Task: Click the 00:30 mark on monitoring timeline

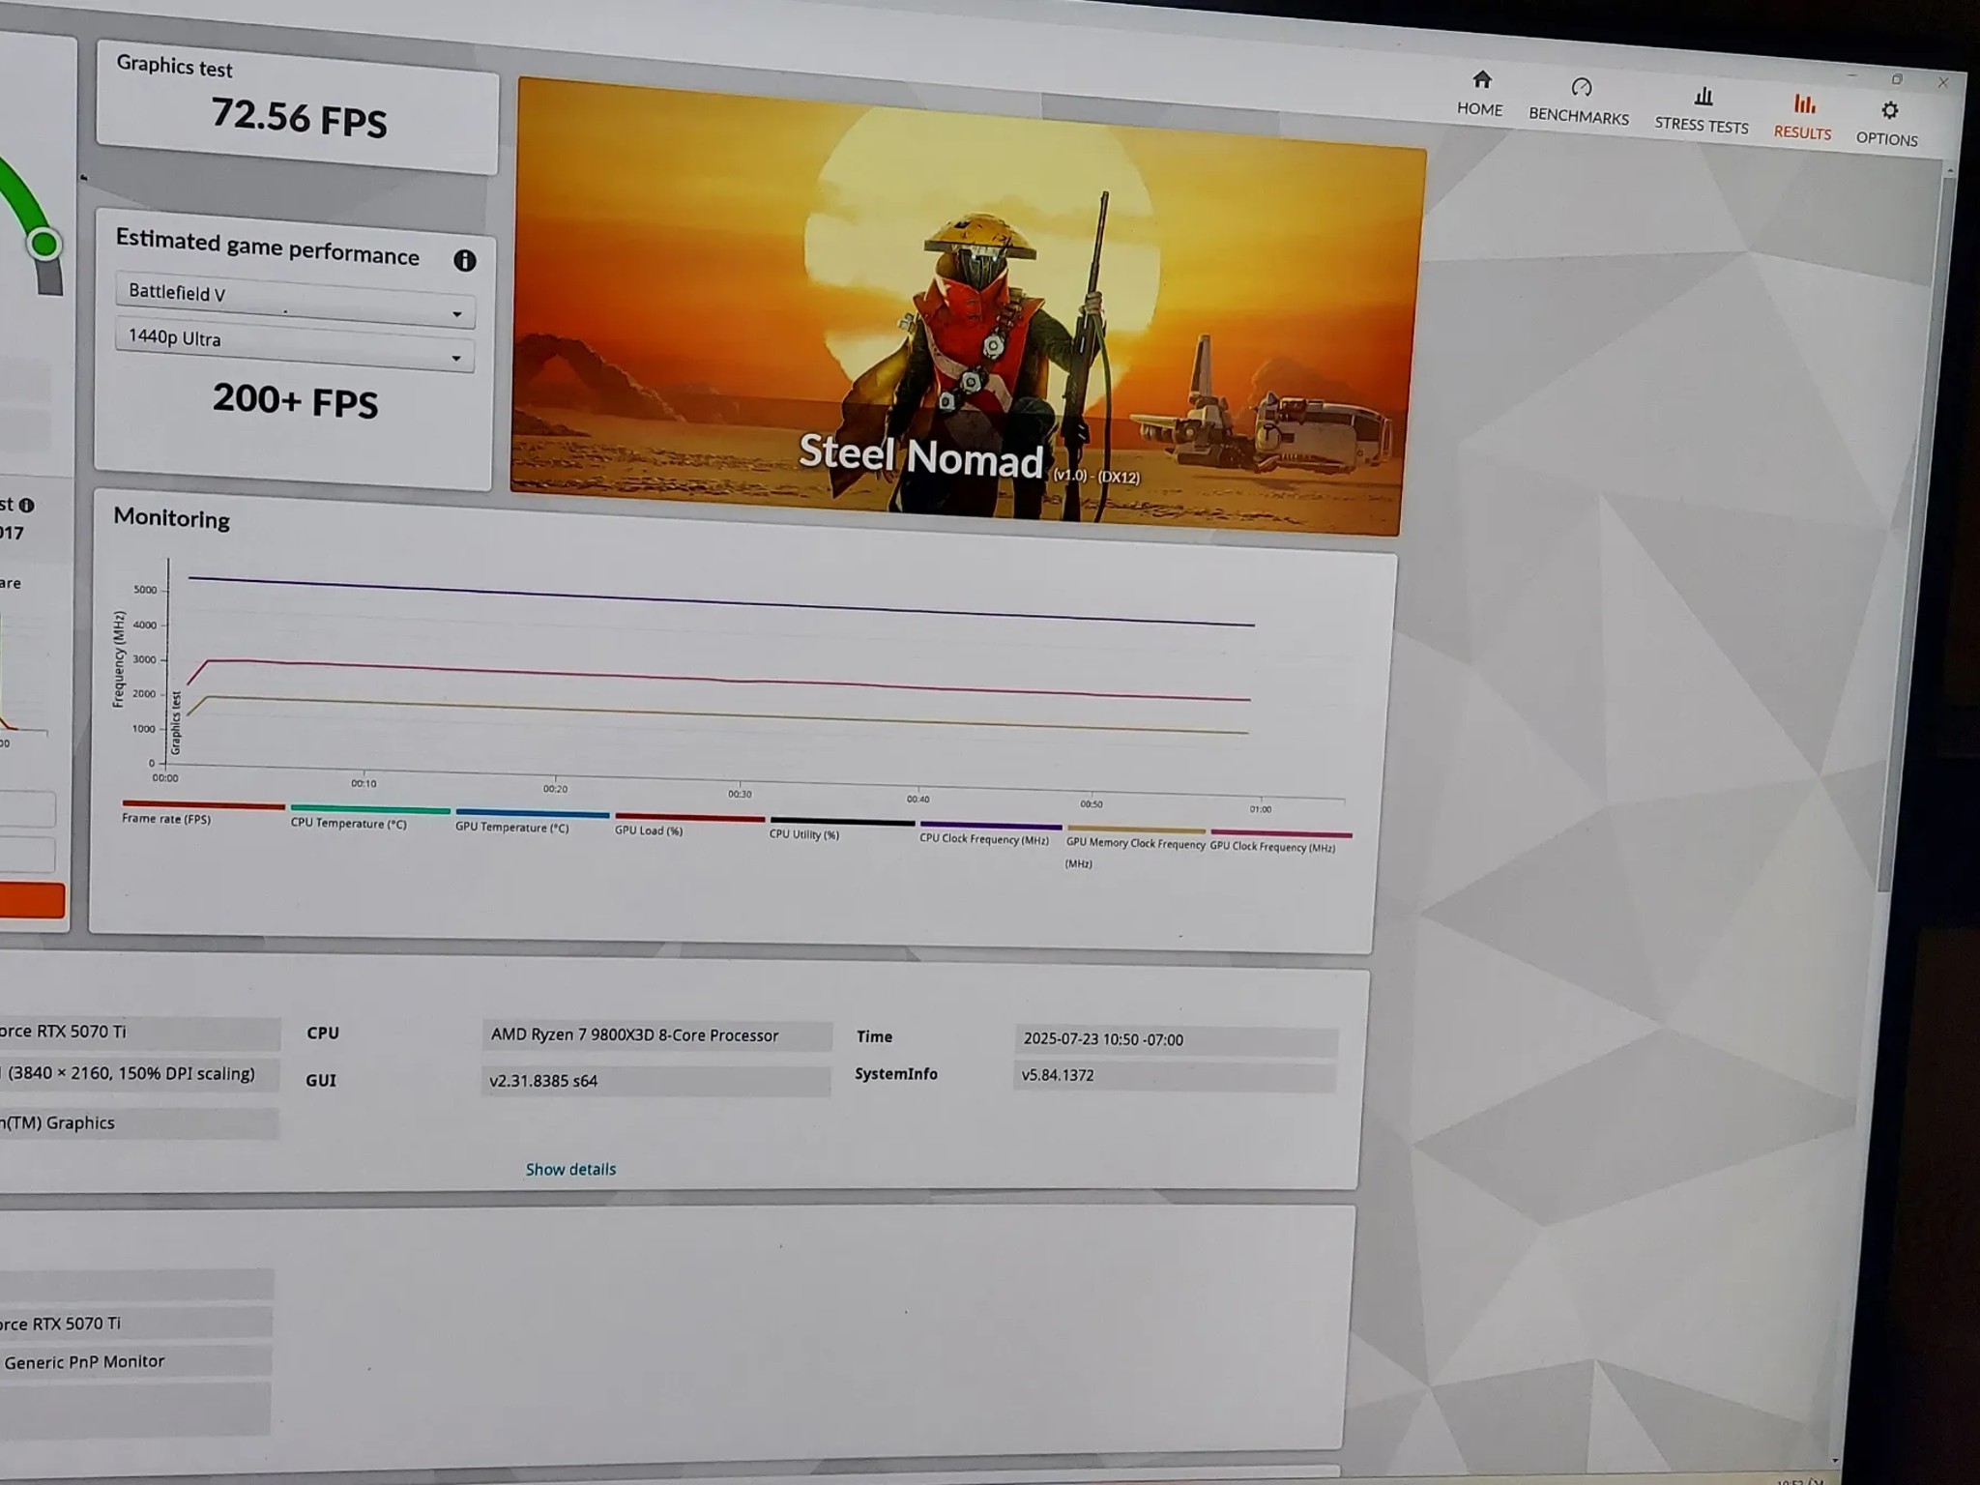Action: [x=740, y=792]
